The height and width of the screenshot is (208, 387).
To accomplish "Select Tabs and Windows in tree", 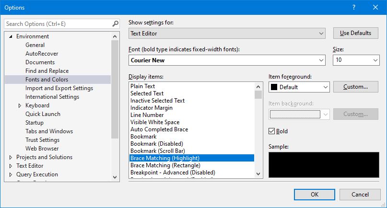I will pyautogui.click(x=49, y=131).
